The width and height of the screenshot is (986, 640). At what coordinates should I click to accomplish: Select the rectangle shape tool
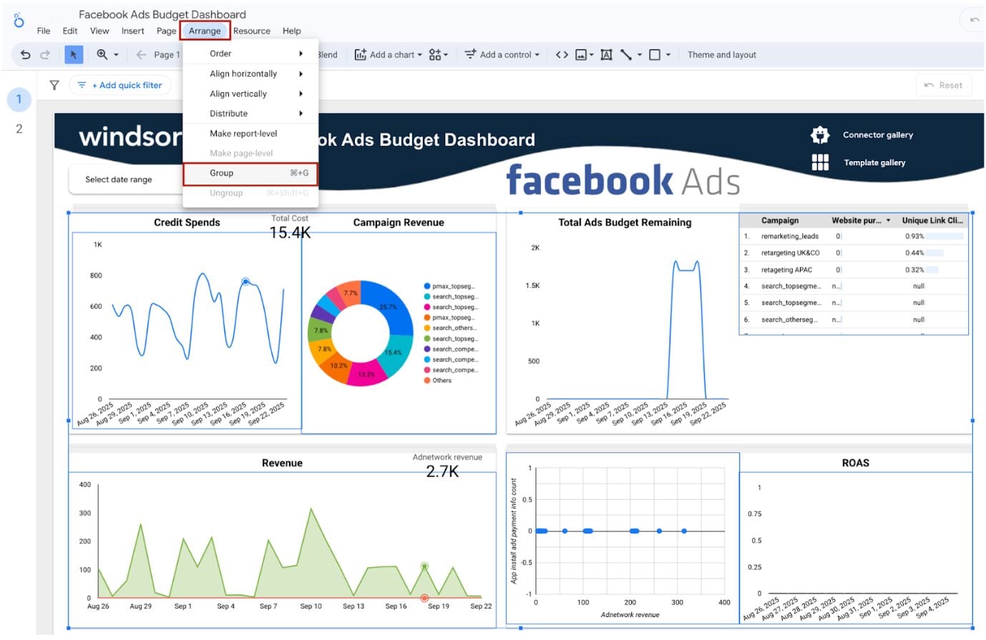tap(655, 54)
